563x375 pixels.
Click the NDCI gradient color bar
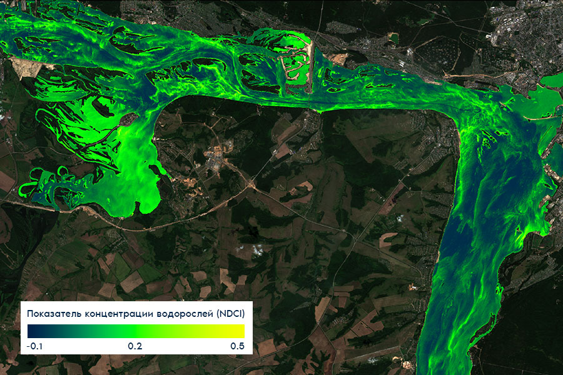coord(136,331)
